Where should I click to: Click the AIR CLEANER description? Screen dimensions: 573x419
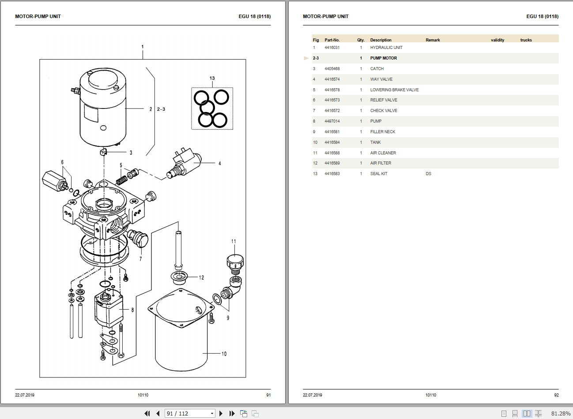click(383, 153)
